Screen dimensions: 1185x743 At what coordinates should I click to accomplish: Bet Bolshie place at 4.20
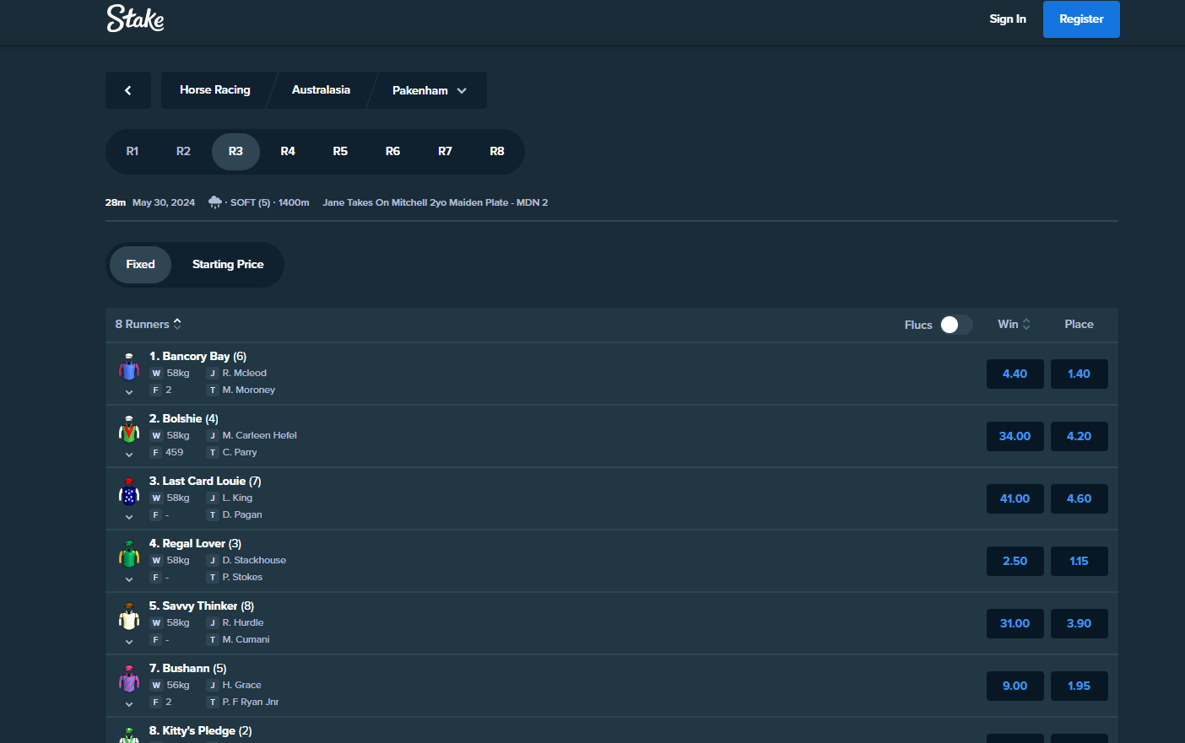pyautogui.click(x=1079, y=436)
